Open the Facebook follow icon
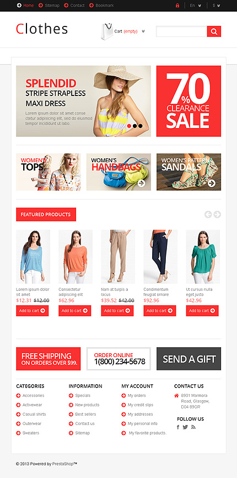Viewport: 237px width, 478px height. point(178,427)
